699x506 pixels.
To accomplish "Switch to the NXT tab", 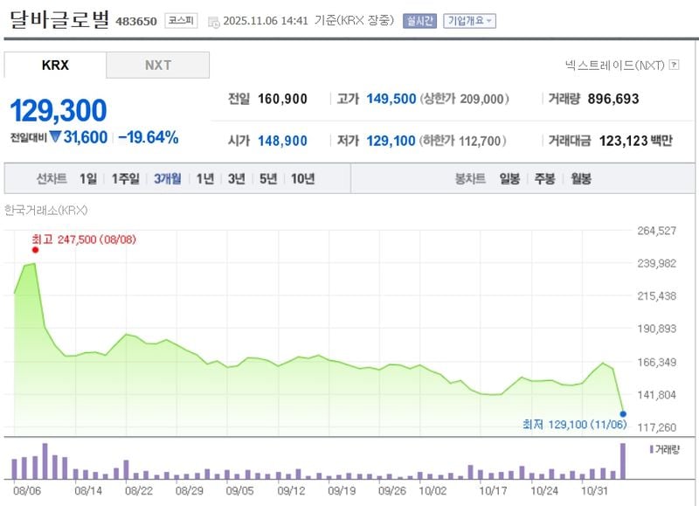I will pos(158,66).
